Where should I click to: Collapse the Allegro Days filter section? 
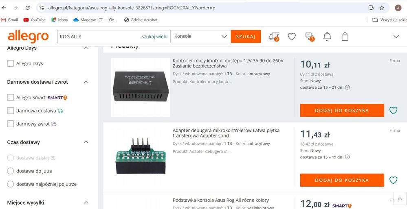86,48
